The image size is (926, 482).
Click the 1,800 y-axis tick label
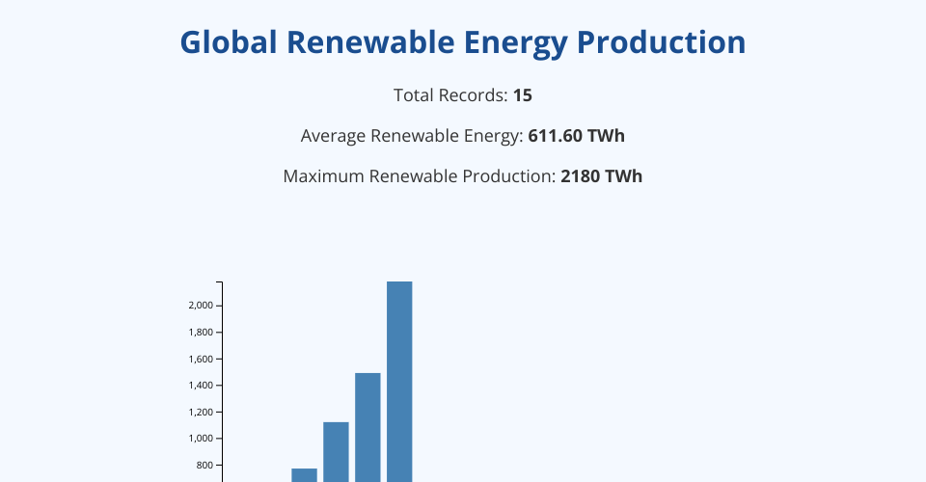click(203, 333)
